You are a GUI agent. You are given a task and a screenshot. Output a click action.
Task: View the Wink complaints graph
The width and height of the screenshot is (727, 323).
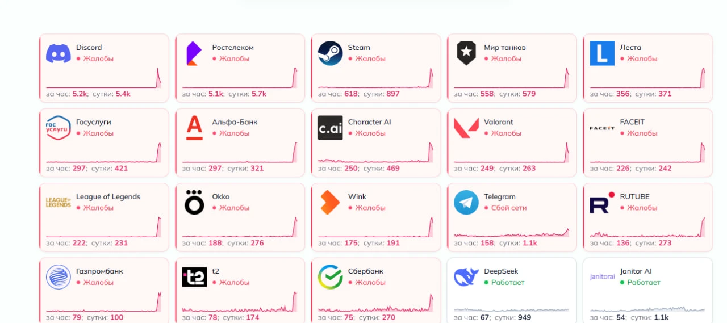tap(375, 227)
